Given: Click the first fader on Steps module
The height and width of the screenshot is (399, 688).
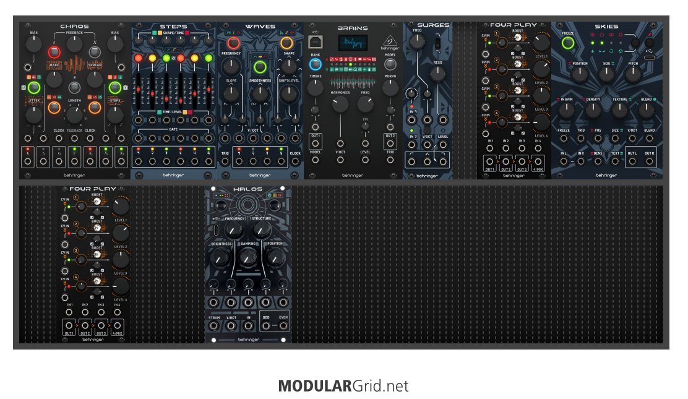Looking at the screenshot, I should coord(138,90).
